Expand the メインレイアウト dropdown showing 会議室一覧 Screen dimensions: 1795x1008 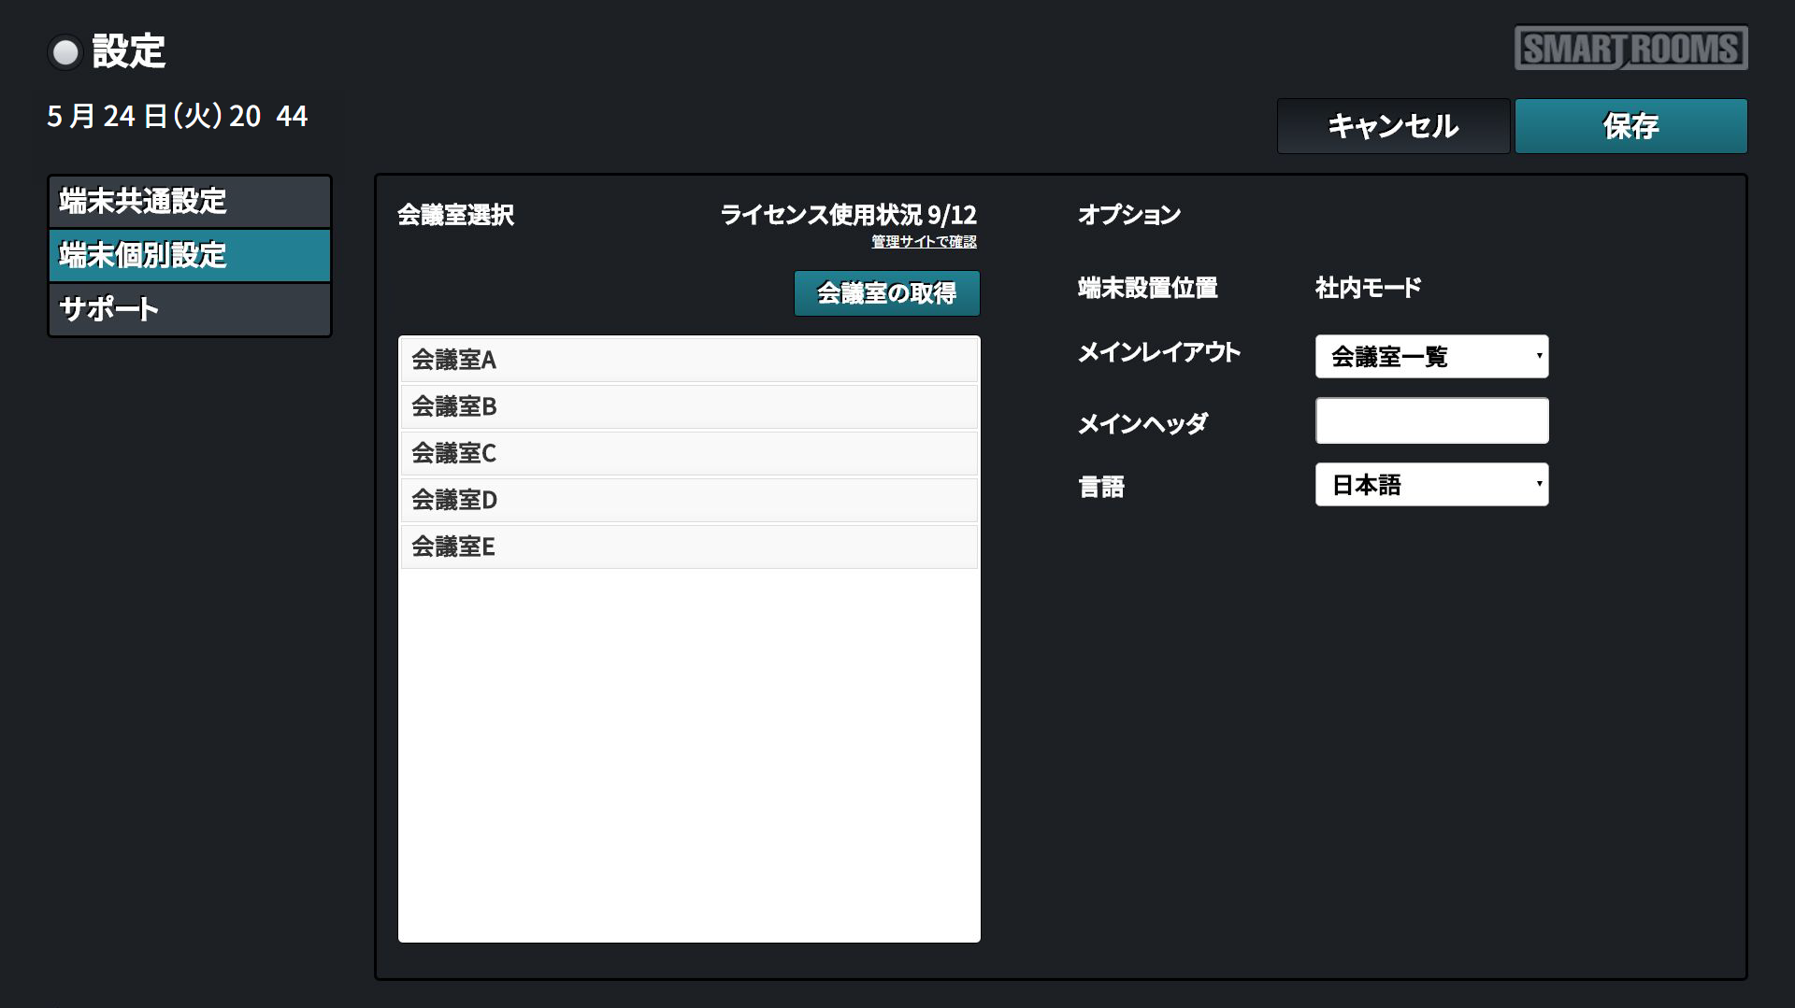(1431, 357)
